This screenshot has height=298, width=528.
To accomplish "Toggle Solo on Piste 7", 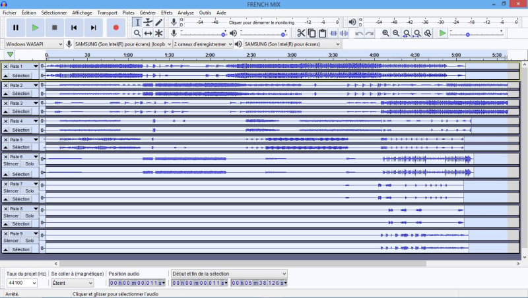I will pyautogui.click(x=30, y=191).
